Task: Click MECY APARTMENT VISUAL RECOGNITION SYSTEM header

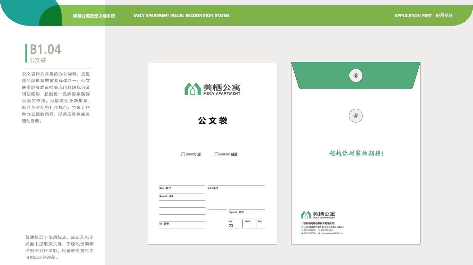Action: (x=181, y=16)
